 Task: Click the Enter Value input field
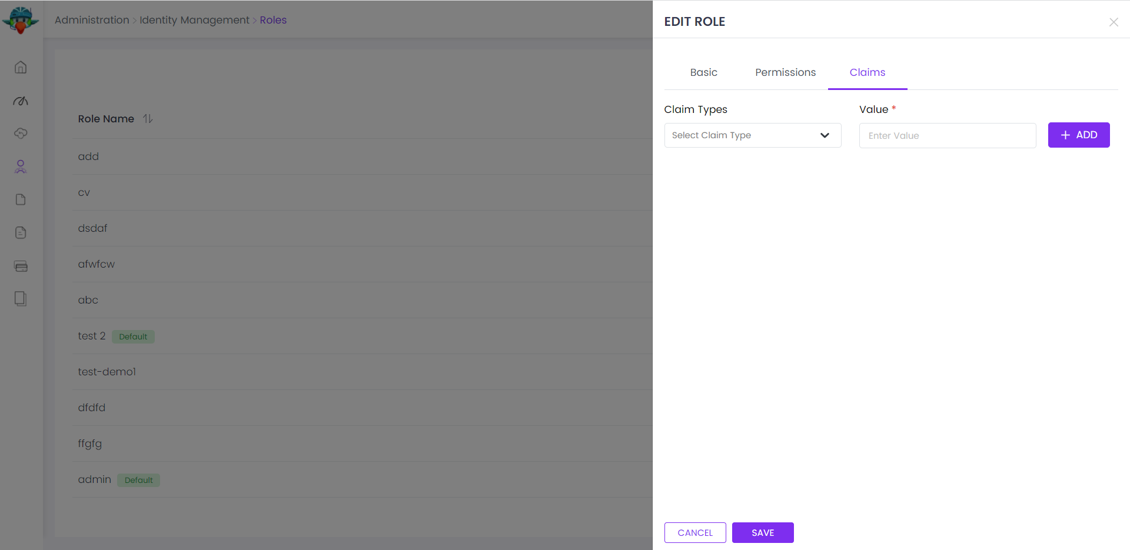pyautogui.click(x=948, y=135)
